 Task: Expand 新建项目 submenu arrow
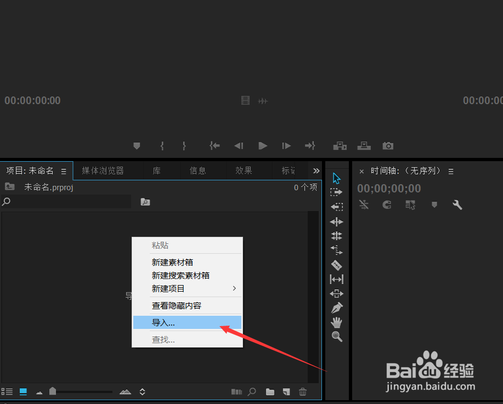pos(235,288)
